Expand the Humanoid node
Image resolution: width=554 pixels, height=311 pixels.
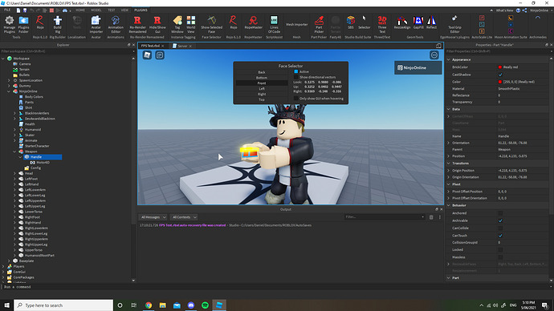click(14, 130)
